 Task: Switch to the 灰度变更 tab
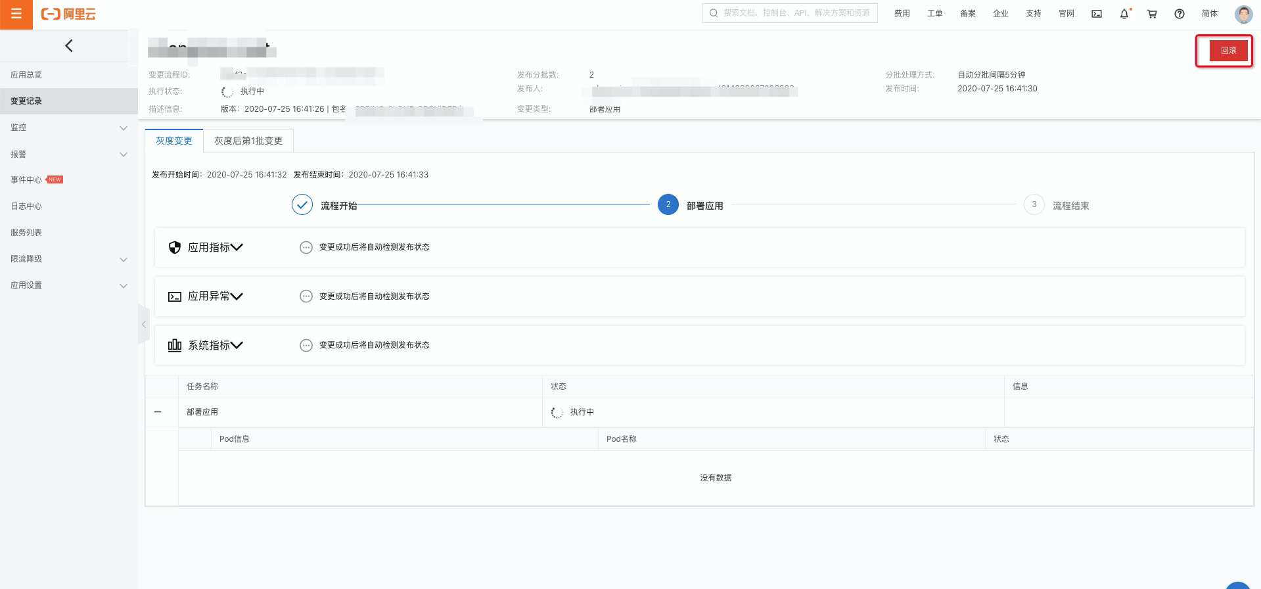(174, 141)
